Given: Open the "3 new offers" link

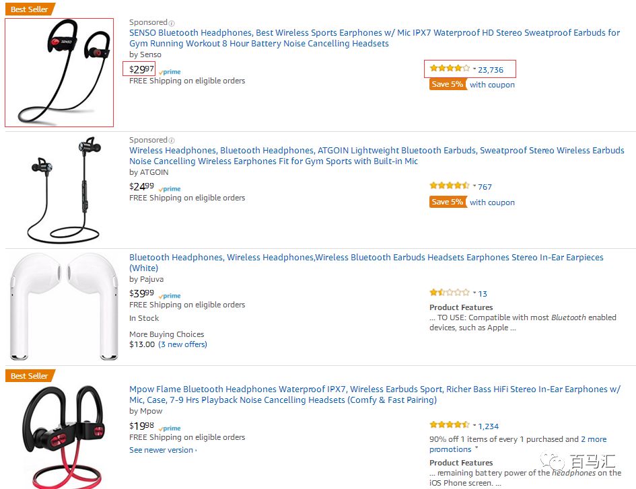Looking at the screenshot, I should click(x=182, y=344).
